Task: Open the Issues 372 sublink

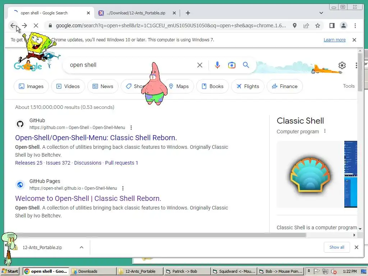Action: (x=58, y=163)
